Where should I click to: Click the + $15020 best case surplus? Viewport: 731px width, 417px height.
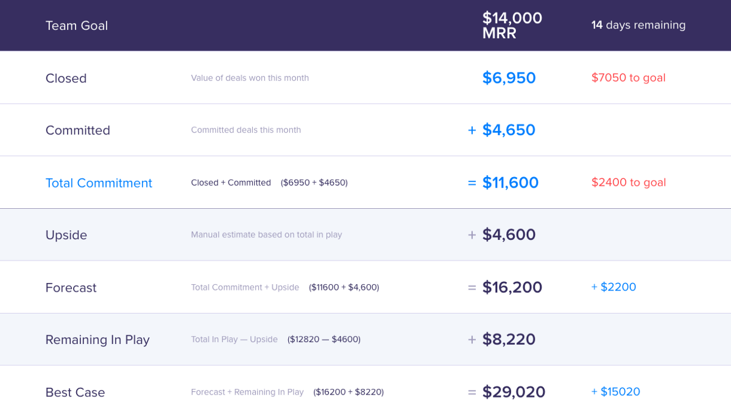[x=616, y=391]
